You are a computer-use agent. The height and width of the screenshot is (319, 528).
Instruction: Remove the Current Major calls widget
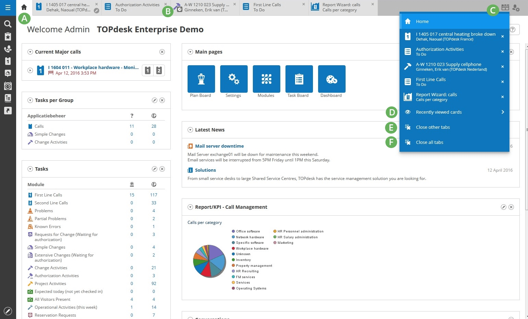(162, 52)
